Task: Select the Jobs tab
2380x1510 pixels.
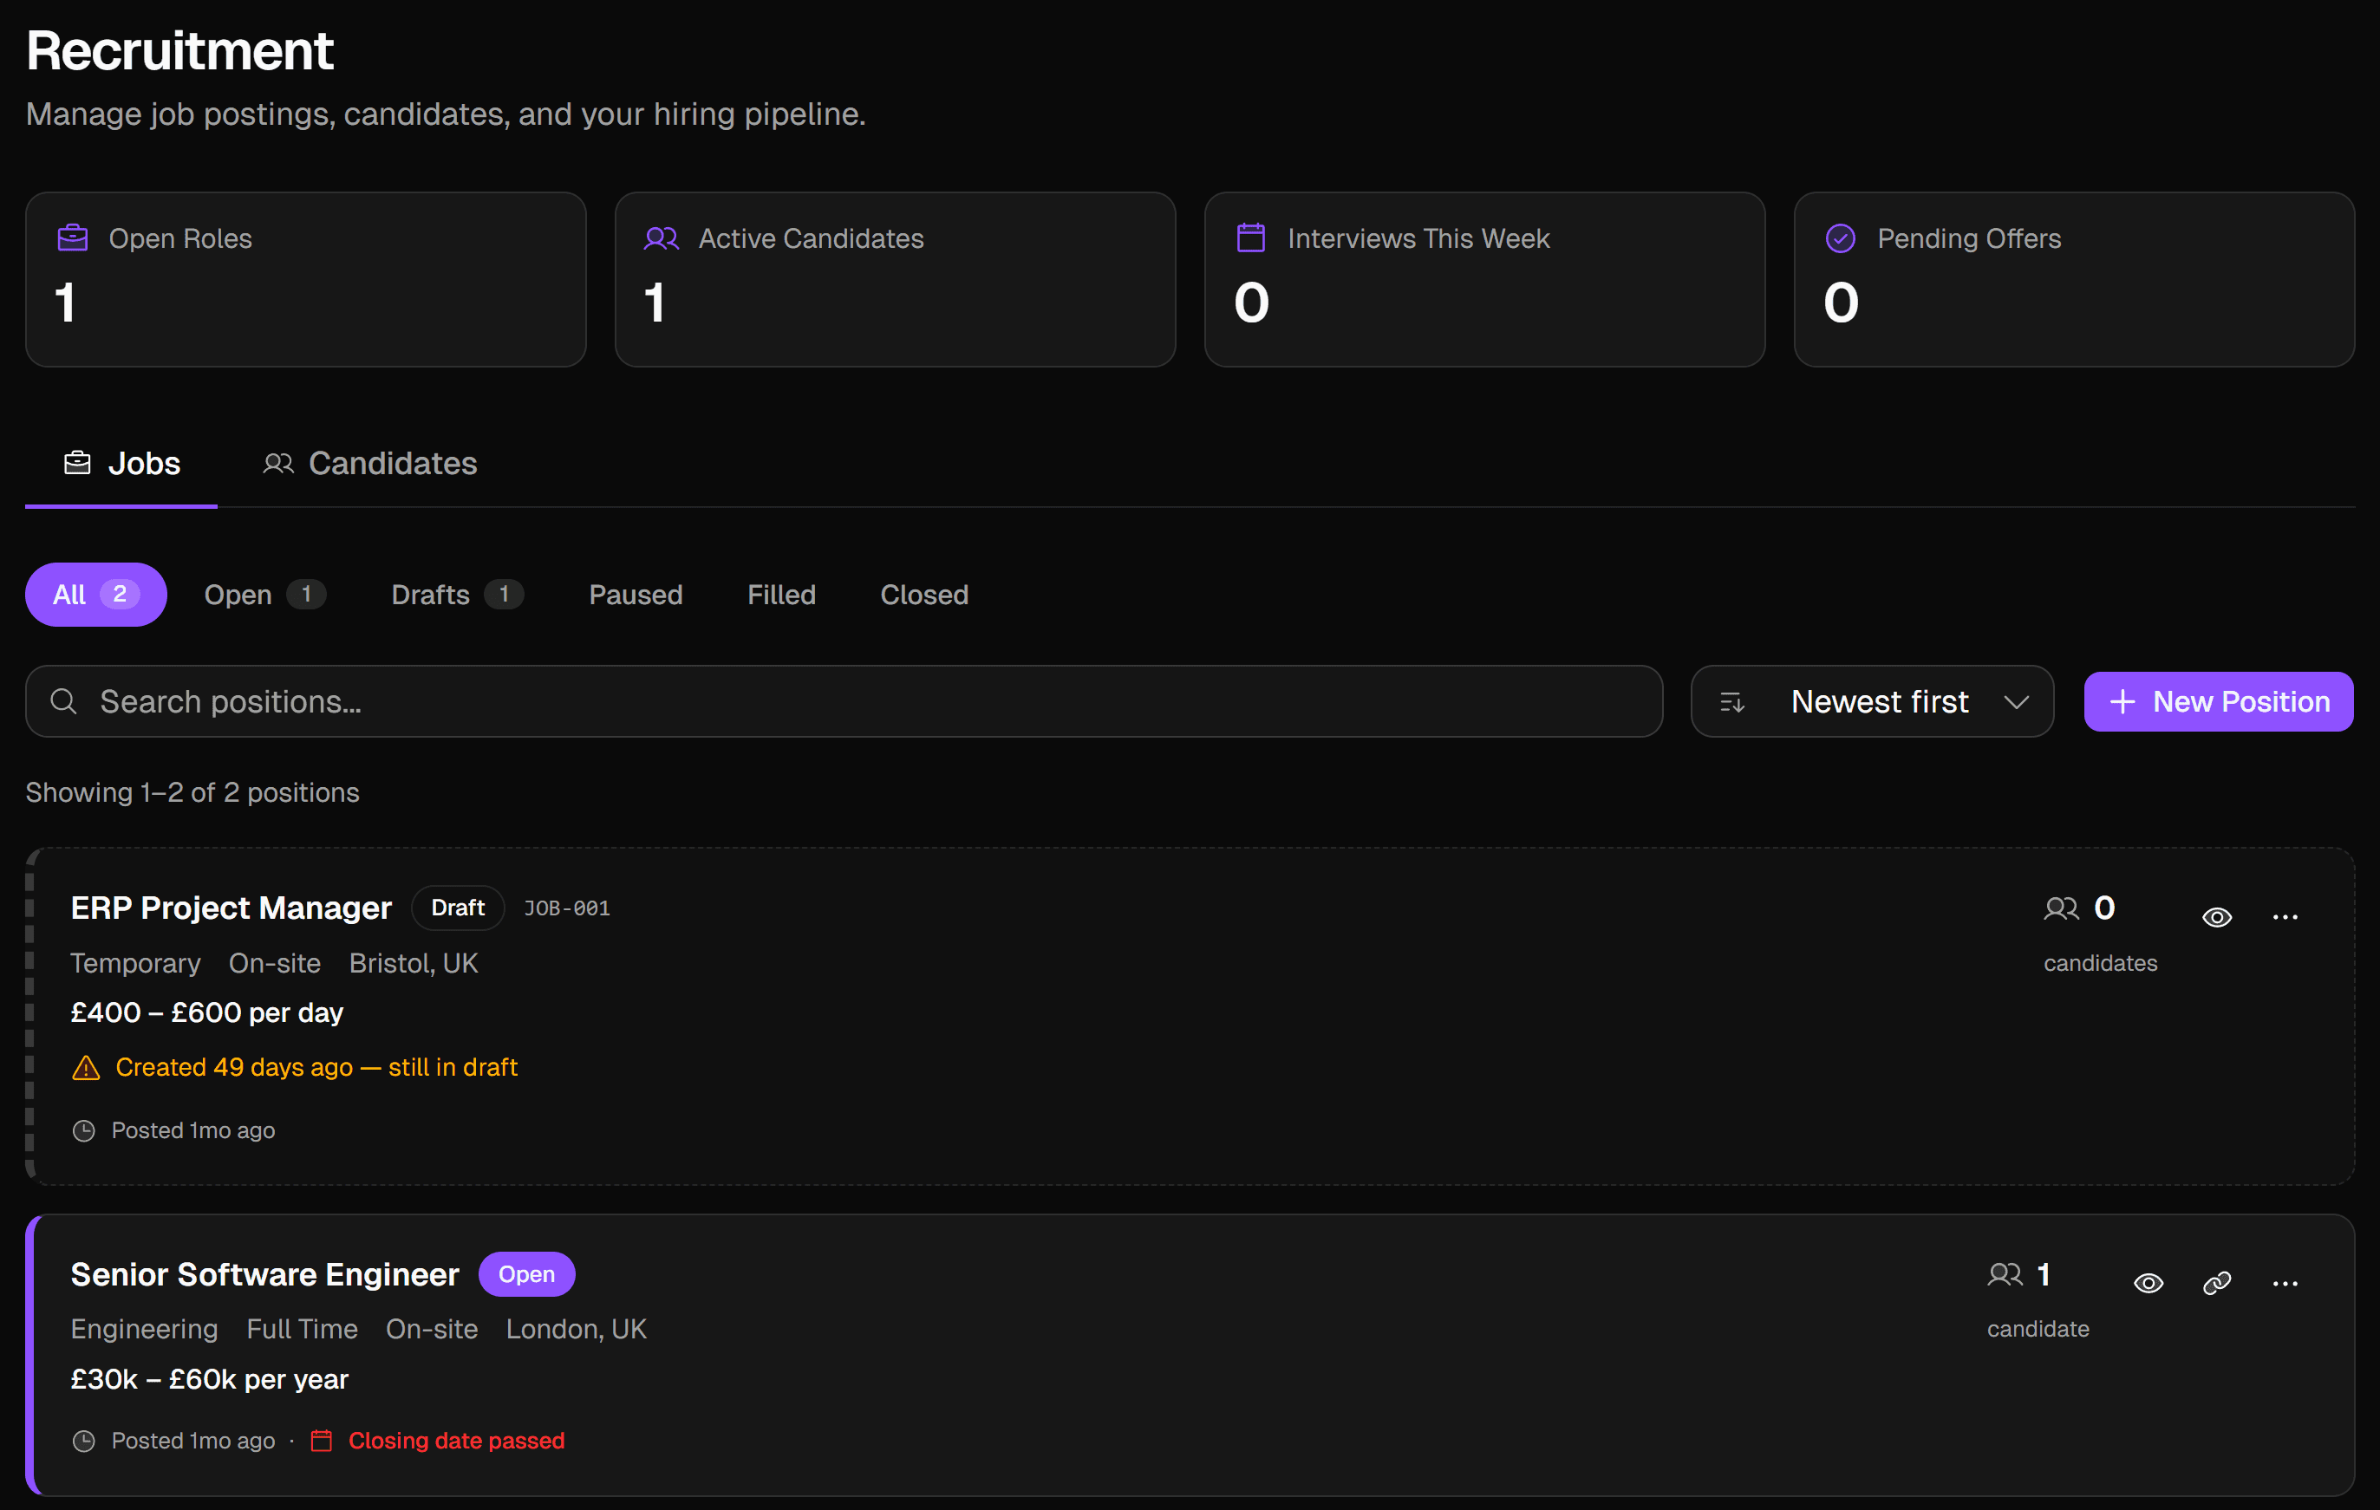Action: click(x=121, y=464)
